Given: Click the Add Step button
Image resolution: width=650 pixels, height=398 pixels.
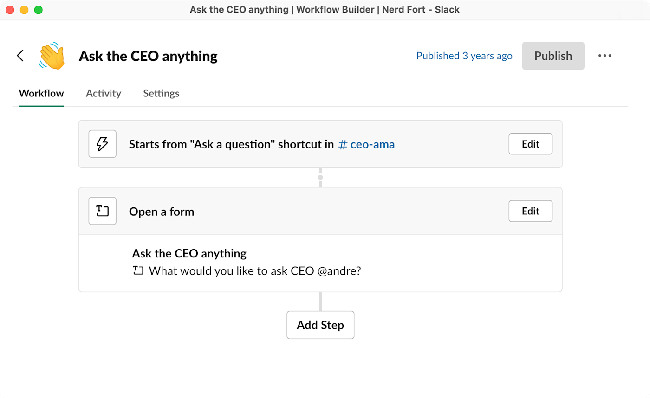Looking at the screenshot, I should click(320, 325).
